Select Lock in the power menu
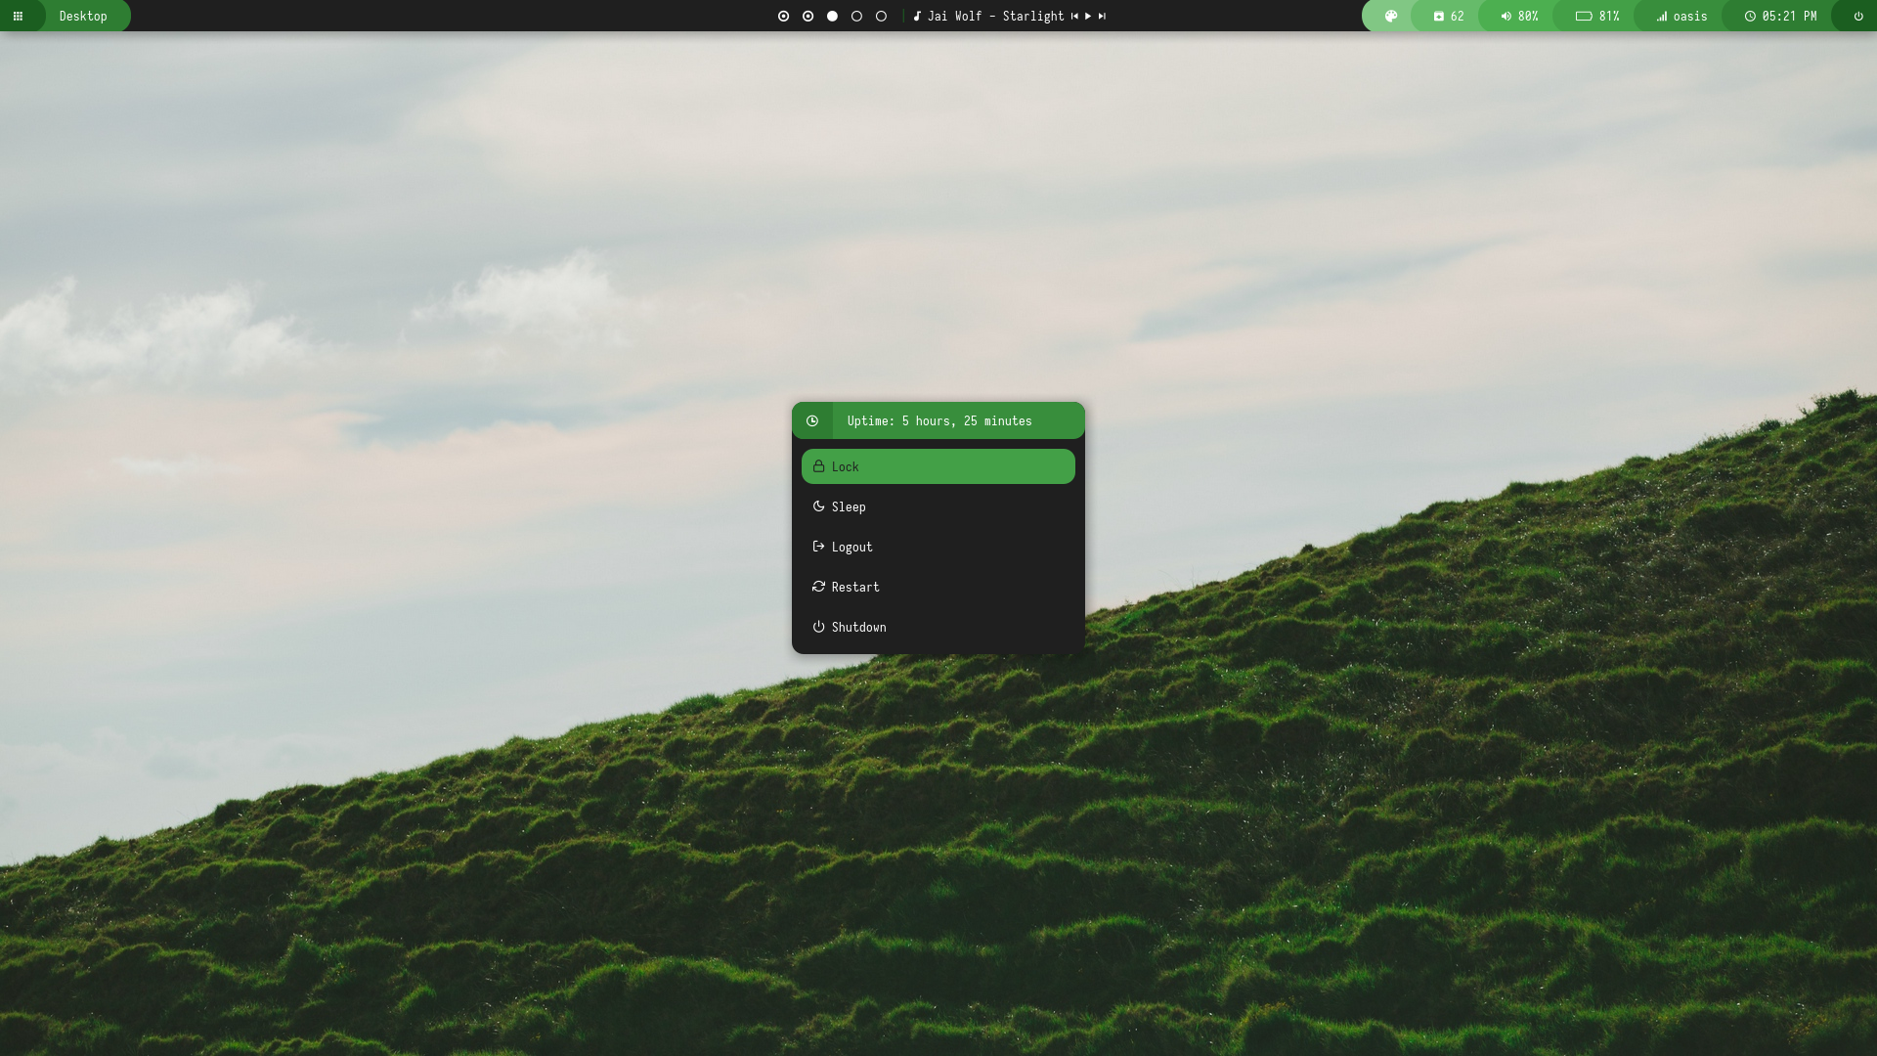Screen dimensions: 1877x1056 (x=938, y=466)
